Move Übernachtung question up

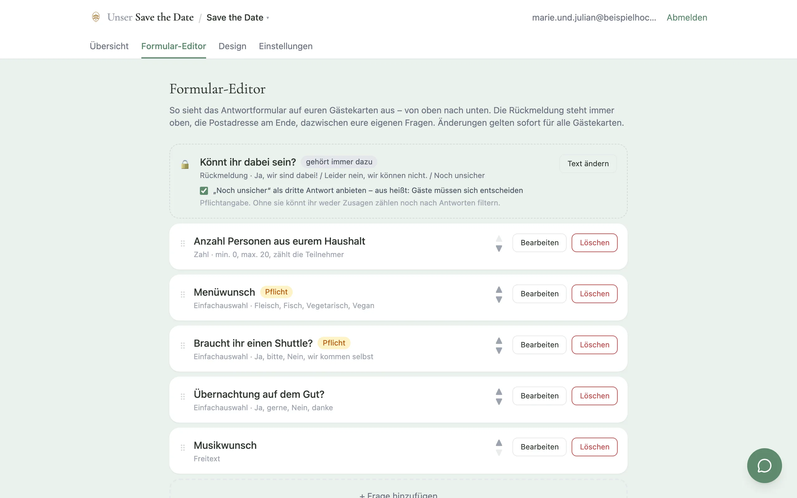(x=499, y=392)
